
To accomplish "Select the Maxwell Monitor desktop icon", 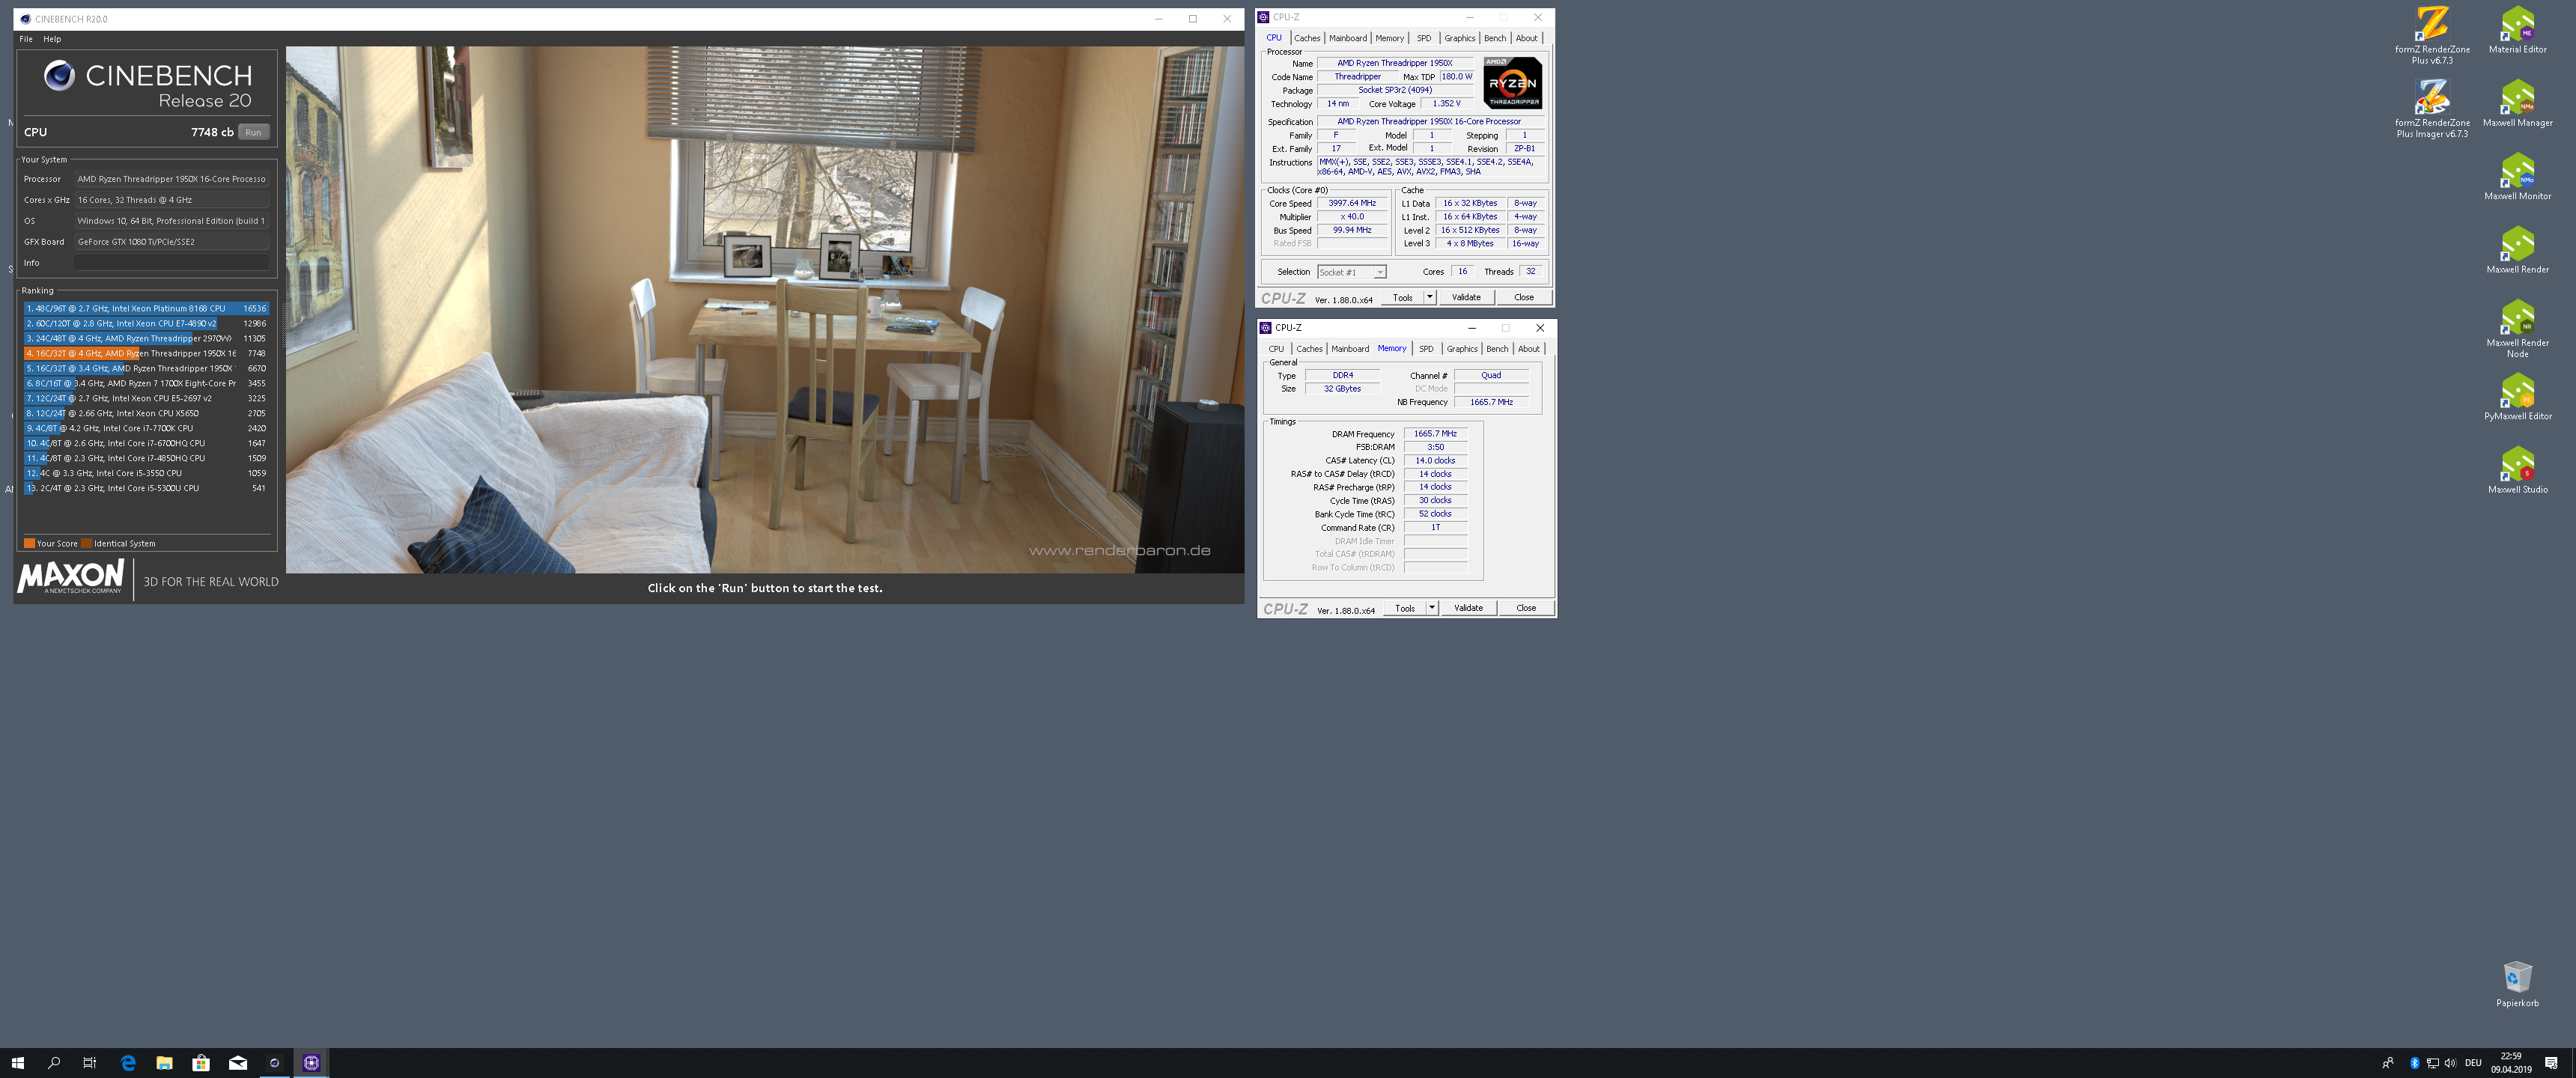I will (x=2517, y=177).
